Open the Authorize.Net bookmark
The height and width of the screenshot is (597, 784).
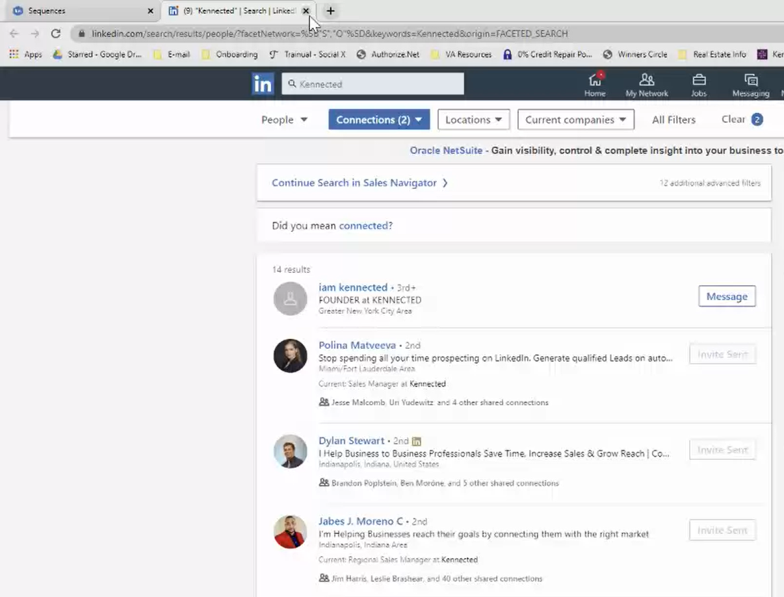coord(388,55)
